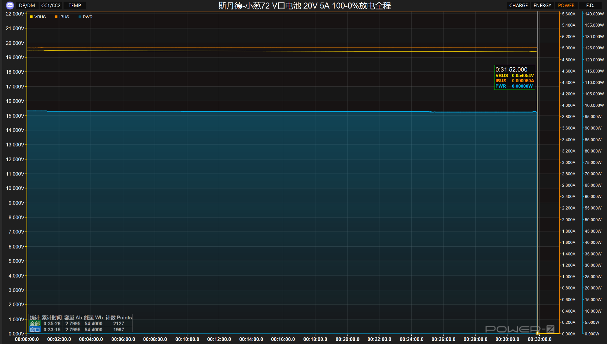Click the 0:33:15 window time cell
This screenshot has width=607, height=344.
pos(52,329)
